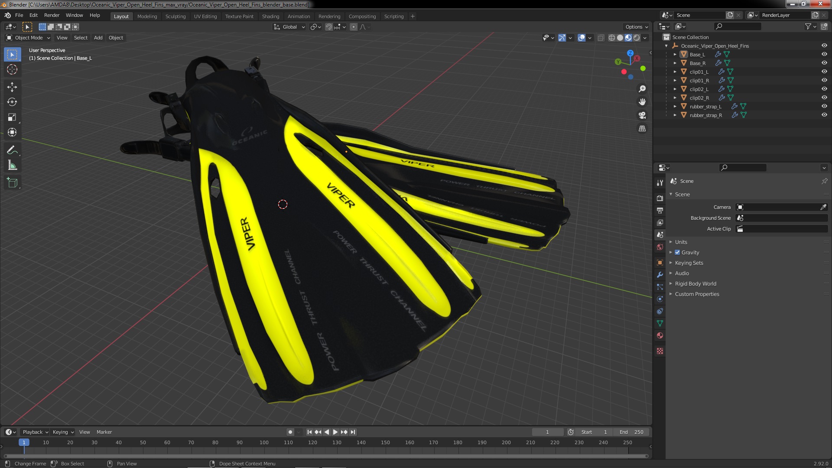This screenshot has width=832, height=468.
Task: Open the Keying popover in timeline
Action: [x=63, y=432]
